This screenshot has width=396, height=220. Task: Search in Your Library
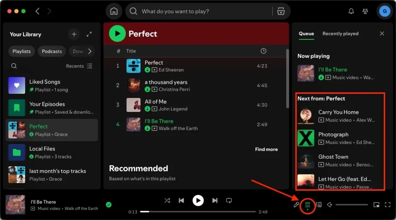tap(14, 66)
